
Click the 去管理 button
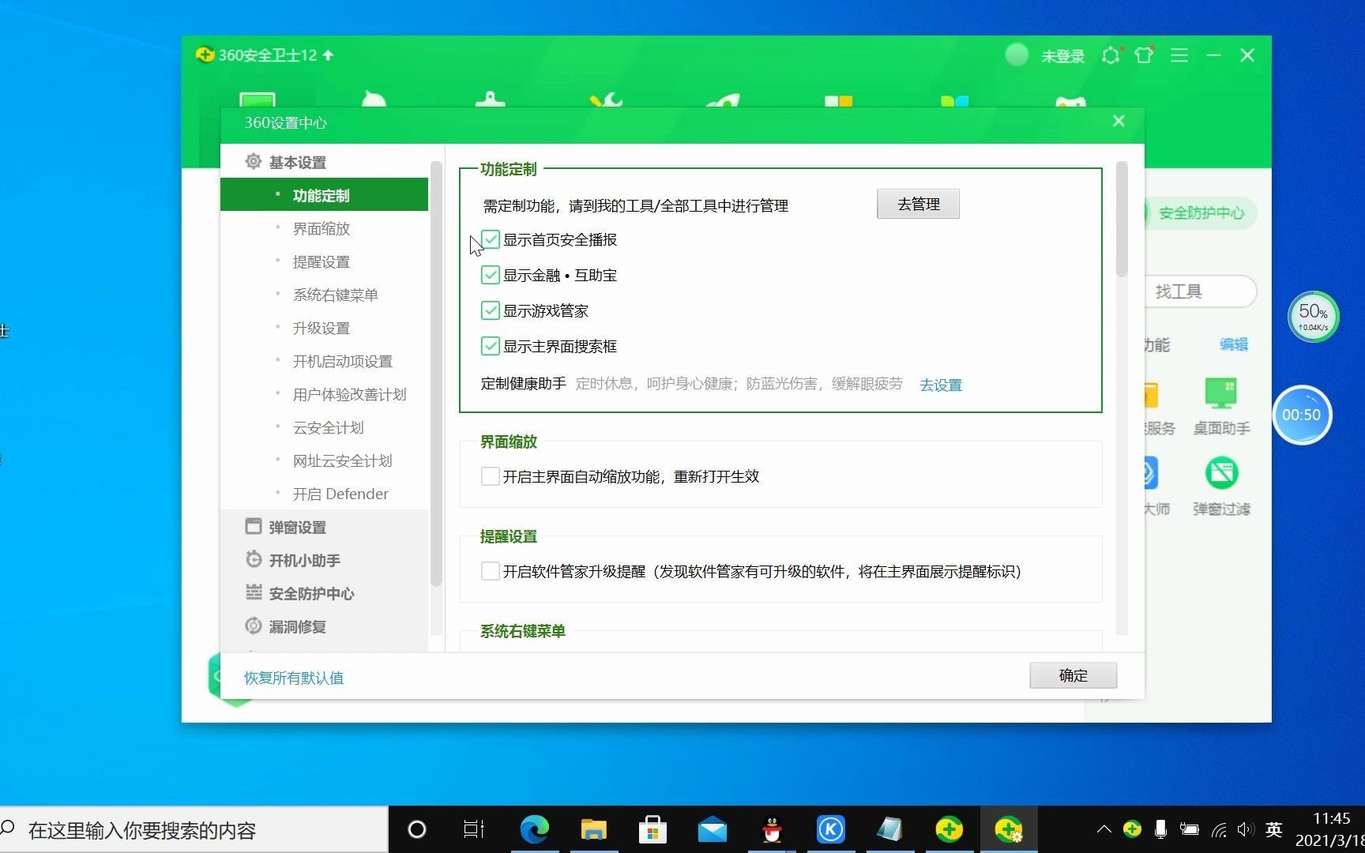point(918,204)
